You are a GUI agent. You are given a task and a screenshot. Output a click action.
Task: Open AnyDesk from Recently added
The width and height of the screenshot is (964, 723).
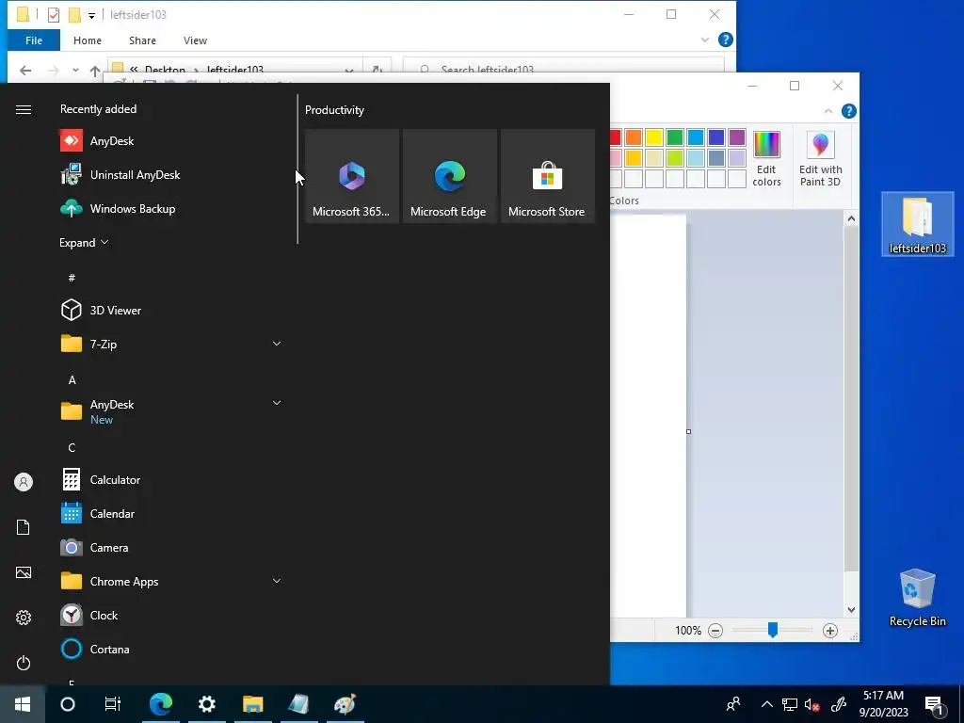coord(172,141)
